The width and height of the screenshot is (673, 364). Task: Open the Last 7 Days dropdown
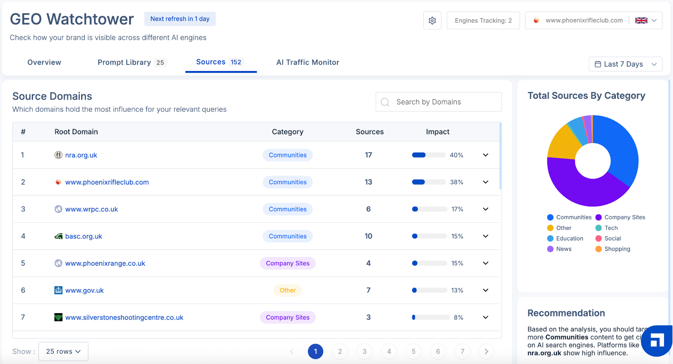pos(625,64)
